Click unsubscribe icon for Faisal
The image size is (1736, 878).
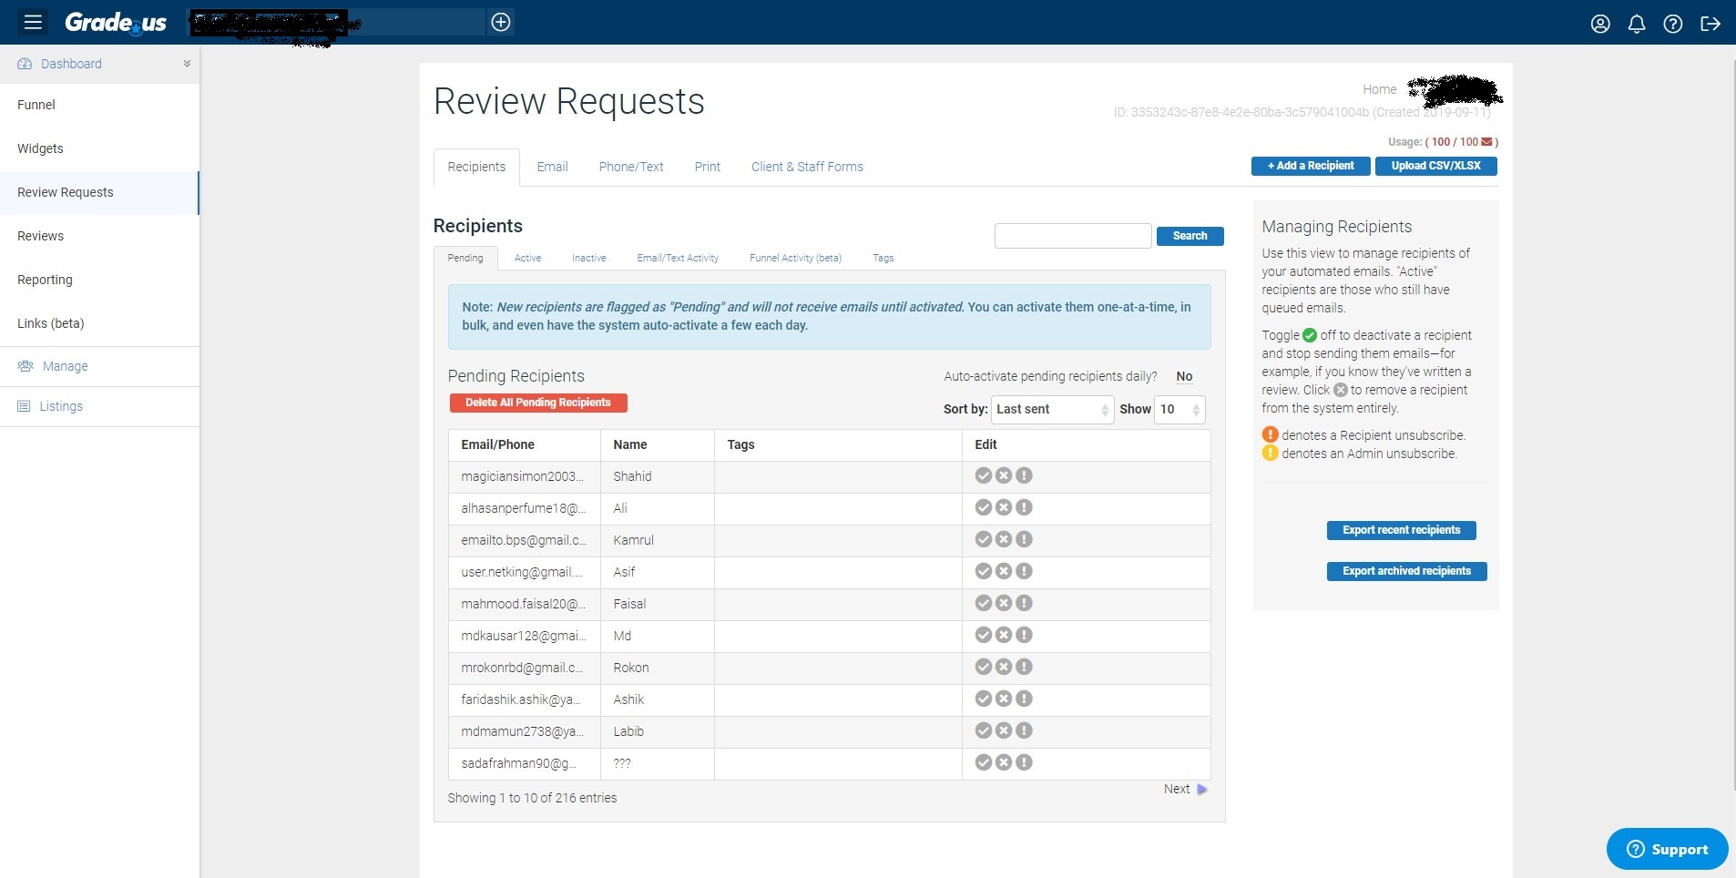tap(1024, 603)
